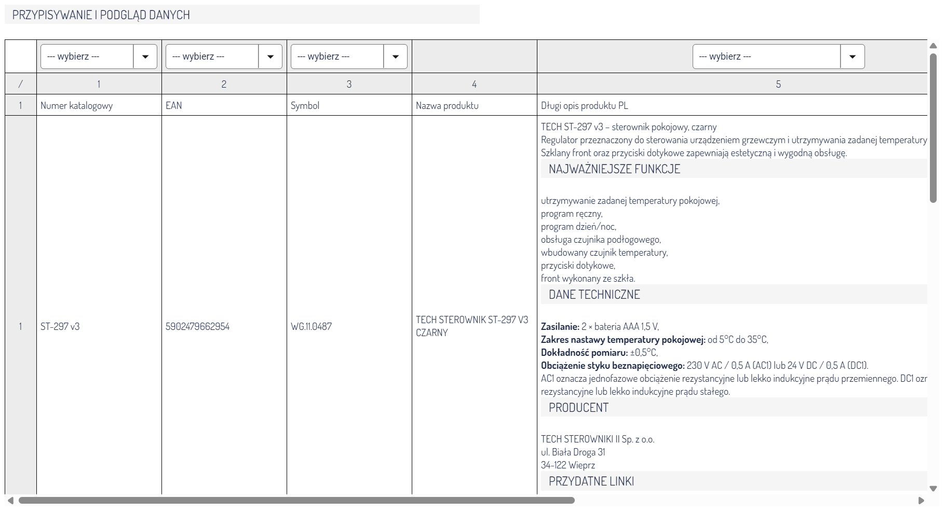Open the column 3 '--- wybierz ---' dropdown
946x512 pixels.
click(349, 57)
